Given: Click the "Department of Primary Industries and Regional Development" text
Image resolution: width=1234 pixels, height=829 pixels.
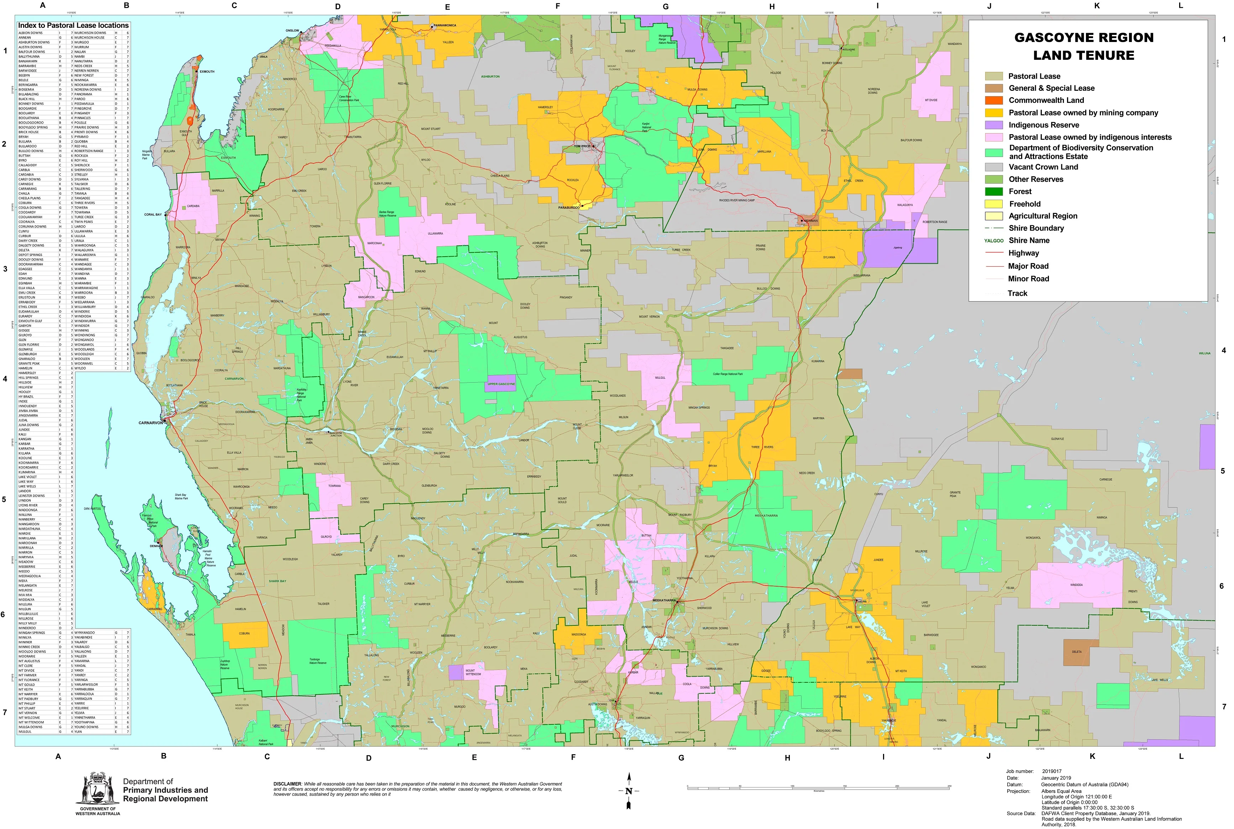Looking at the screenshot, I should (x=166, y=791).
